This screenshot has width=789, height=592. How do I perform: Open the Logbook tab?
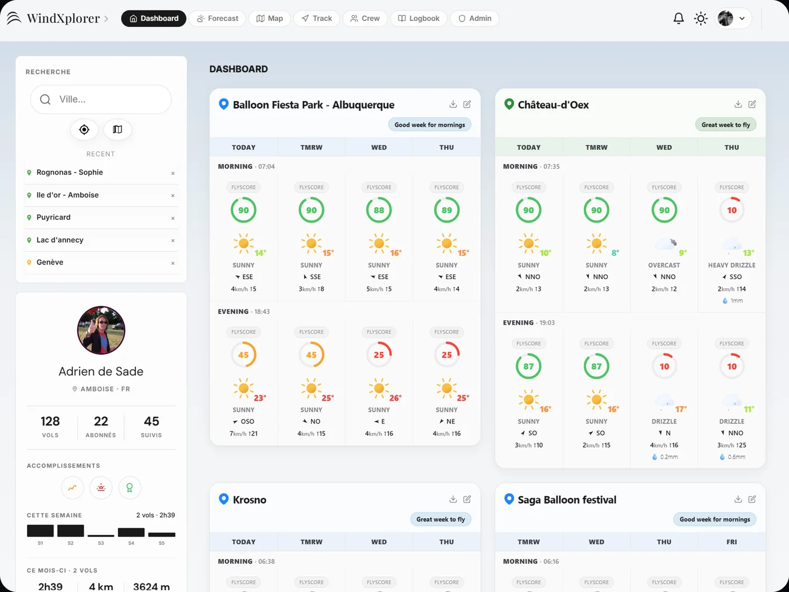[x=419, y=19]
